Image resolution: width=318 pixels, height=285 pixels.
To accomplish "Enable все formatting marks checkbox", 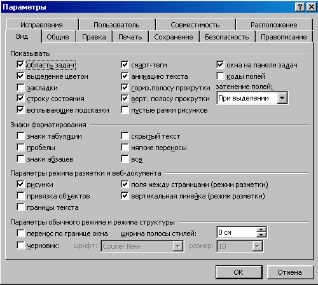I will pos(125,158).
